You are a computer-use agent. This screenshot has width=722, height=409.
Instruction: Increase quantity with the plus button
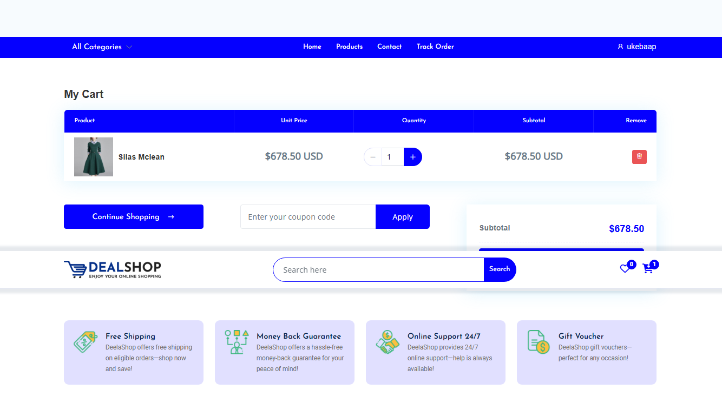pyautogui.click(x=412, y=157)
